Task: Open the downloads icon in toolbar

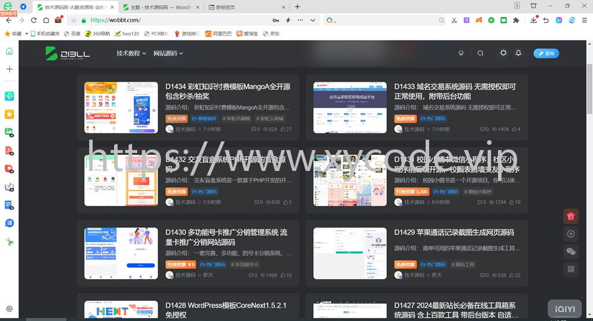Action: pos(533,20)
